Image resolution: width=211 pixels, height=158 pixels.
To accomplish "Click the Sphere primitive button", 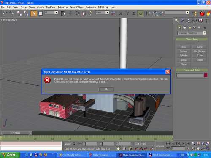I will [184, 51].
